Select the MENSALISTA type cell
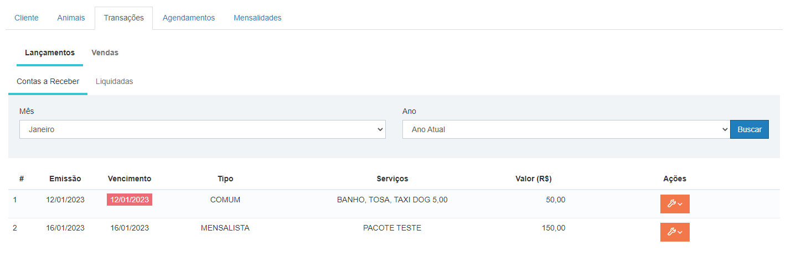Viewport: 791px width, 267px height. [x=225, y=228]
